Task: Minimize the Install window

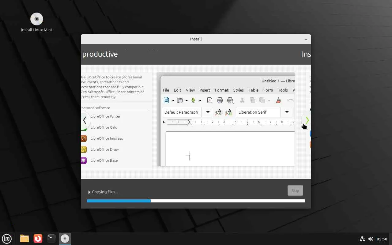Action: pos(306,39)
